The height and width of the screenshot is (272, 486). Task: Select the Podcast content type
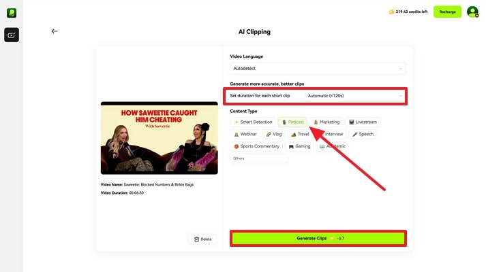292,122
